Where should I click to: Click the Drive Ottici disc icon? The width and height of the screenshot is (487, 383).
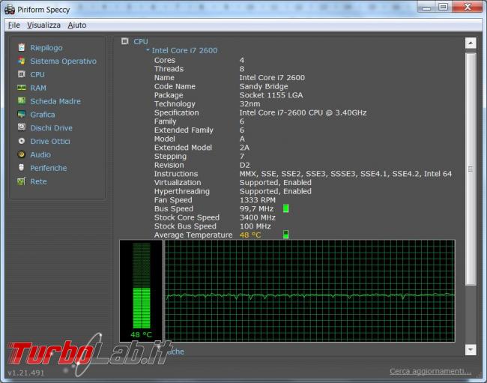[22, 141]
